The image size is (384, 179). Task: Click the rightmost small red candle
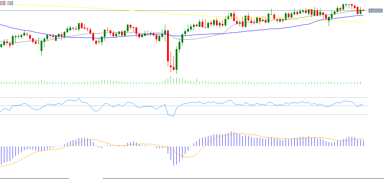point(363,10)
